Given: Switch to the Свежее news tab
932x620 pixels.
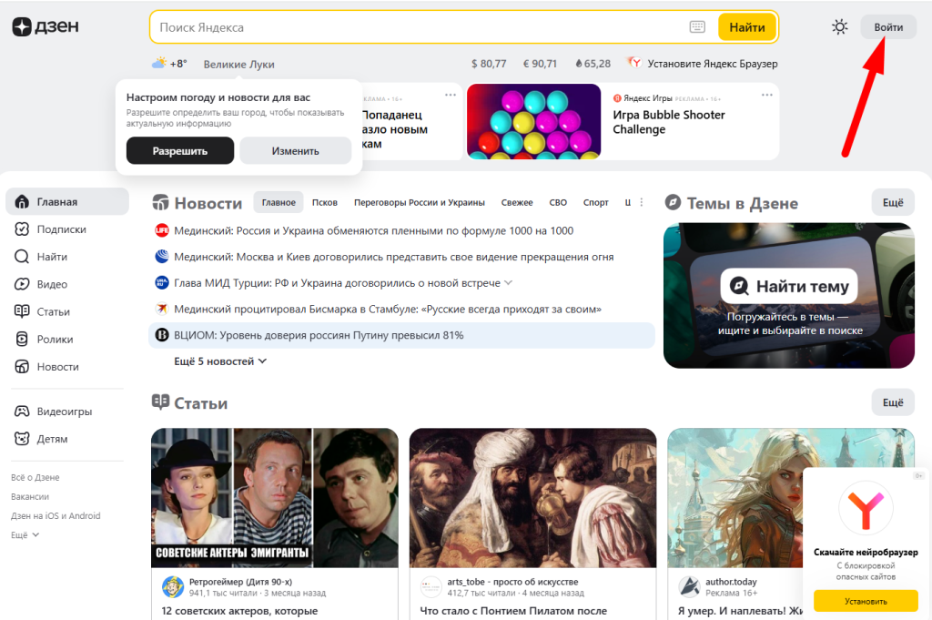Looking at the screenshot, I should [517, 202].
